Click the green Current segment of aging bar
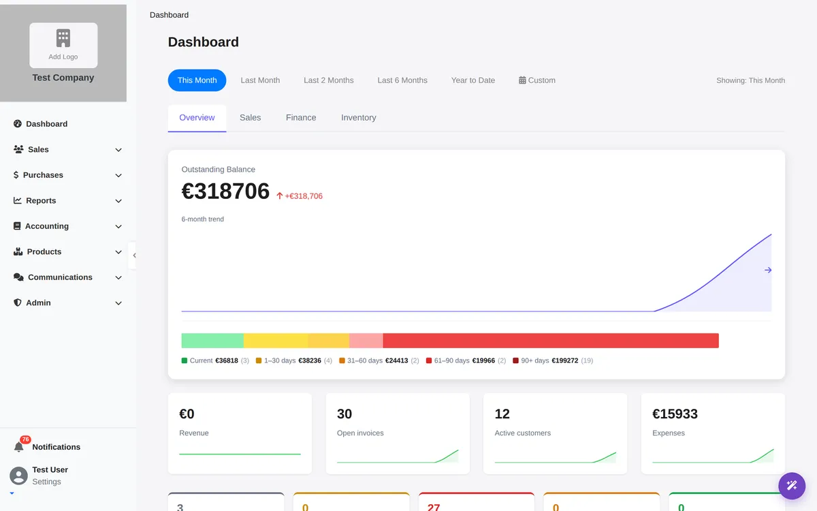 212,341
